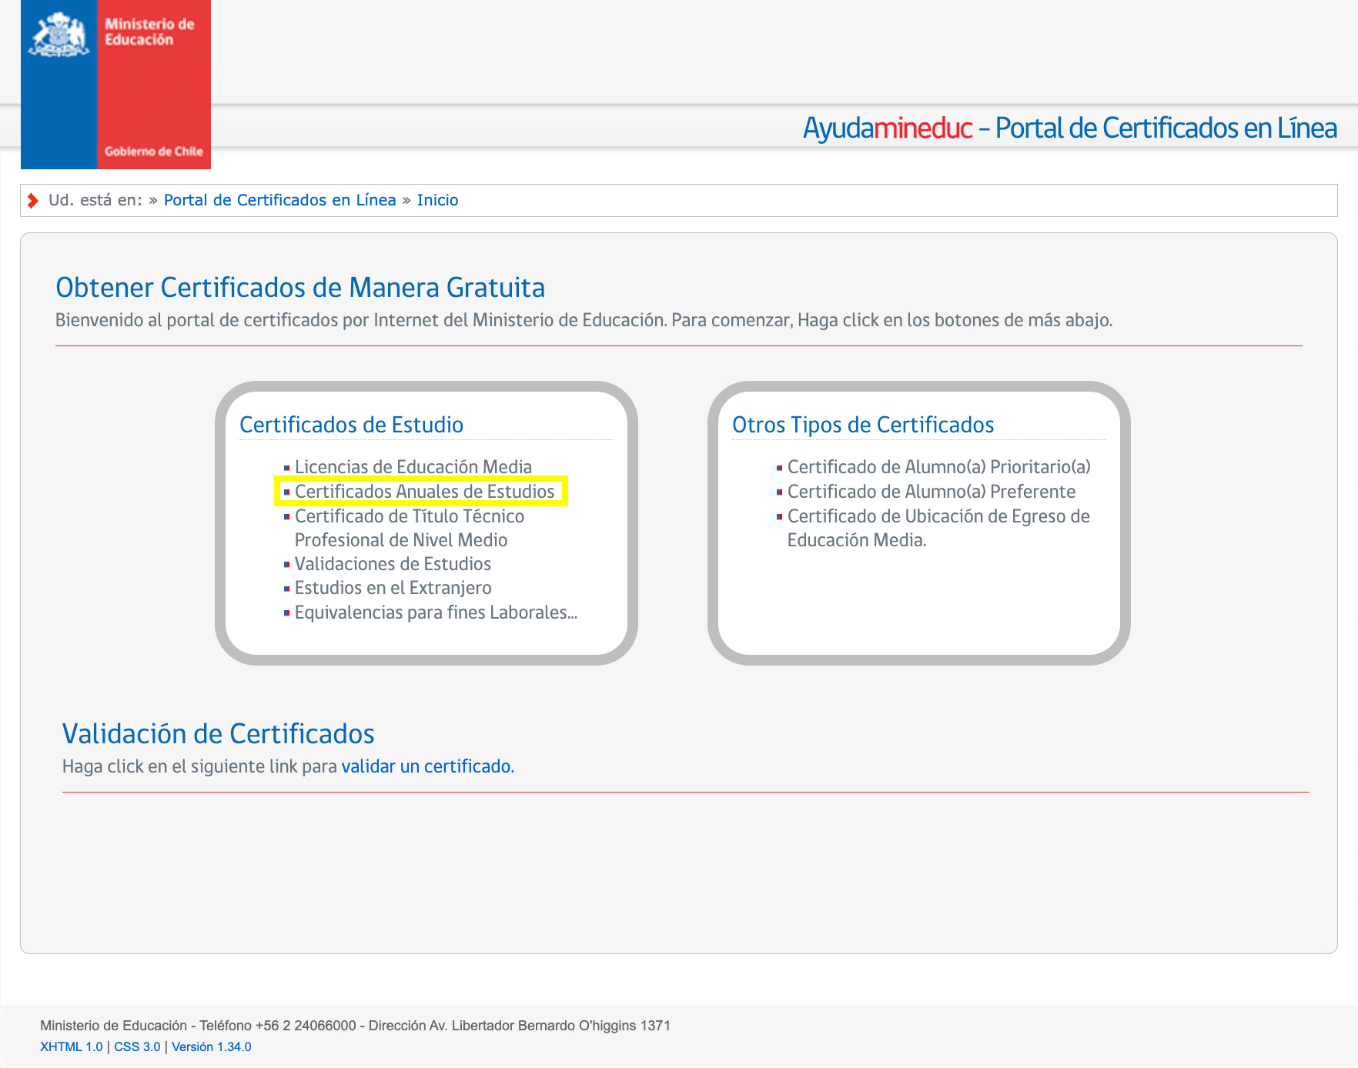Select Equivalencias para fines Laborales
Screen dimensions: 1358x1068
coord(435,612)
